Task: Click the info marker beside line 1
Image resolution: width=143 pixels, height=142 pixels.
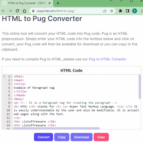Action: (4, 76)
